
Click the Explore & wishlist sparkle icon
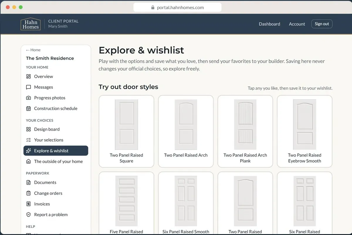(x=28, y=151)
